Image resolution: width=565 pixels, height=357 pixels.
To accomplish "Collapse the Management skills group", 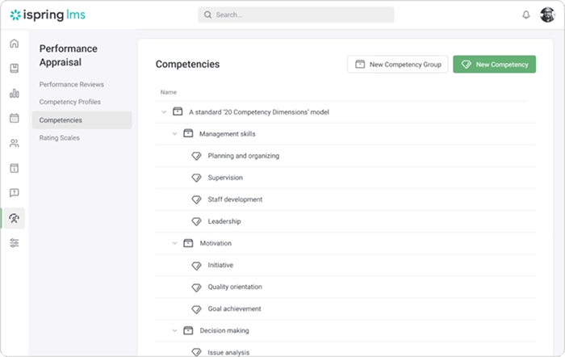I will click(x=175, y=134).
